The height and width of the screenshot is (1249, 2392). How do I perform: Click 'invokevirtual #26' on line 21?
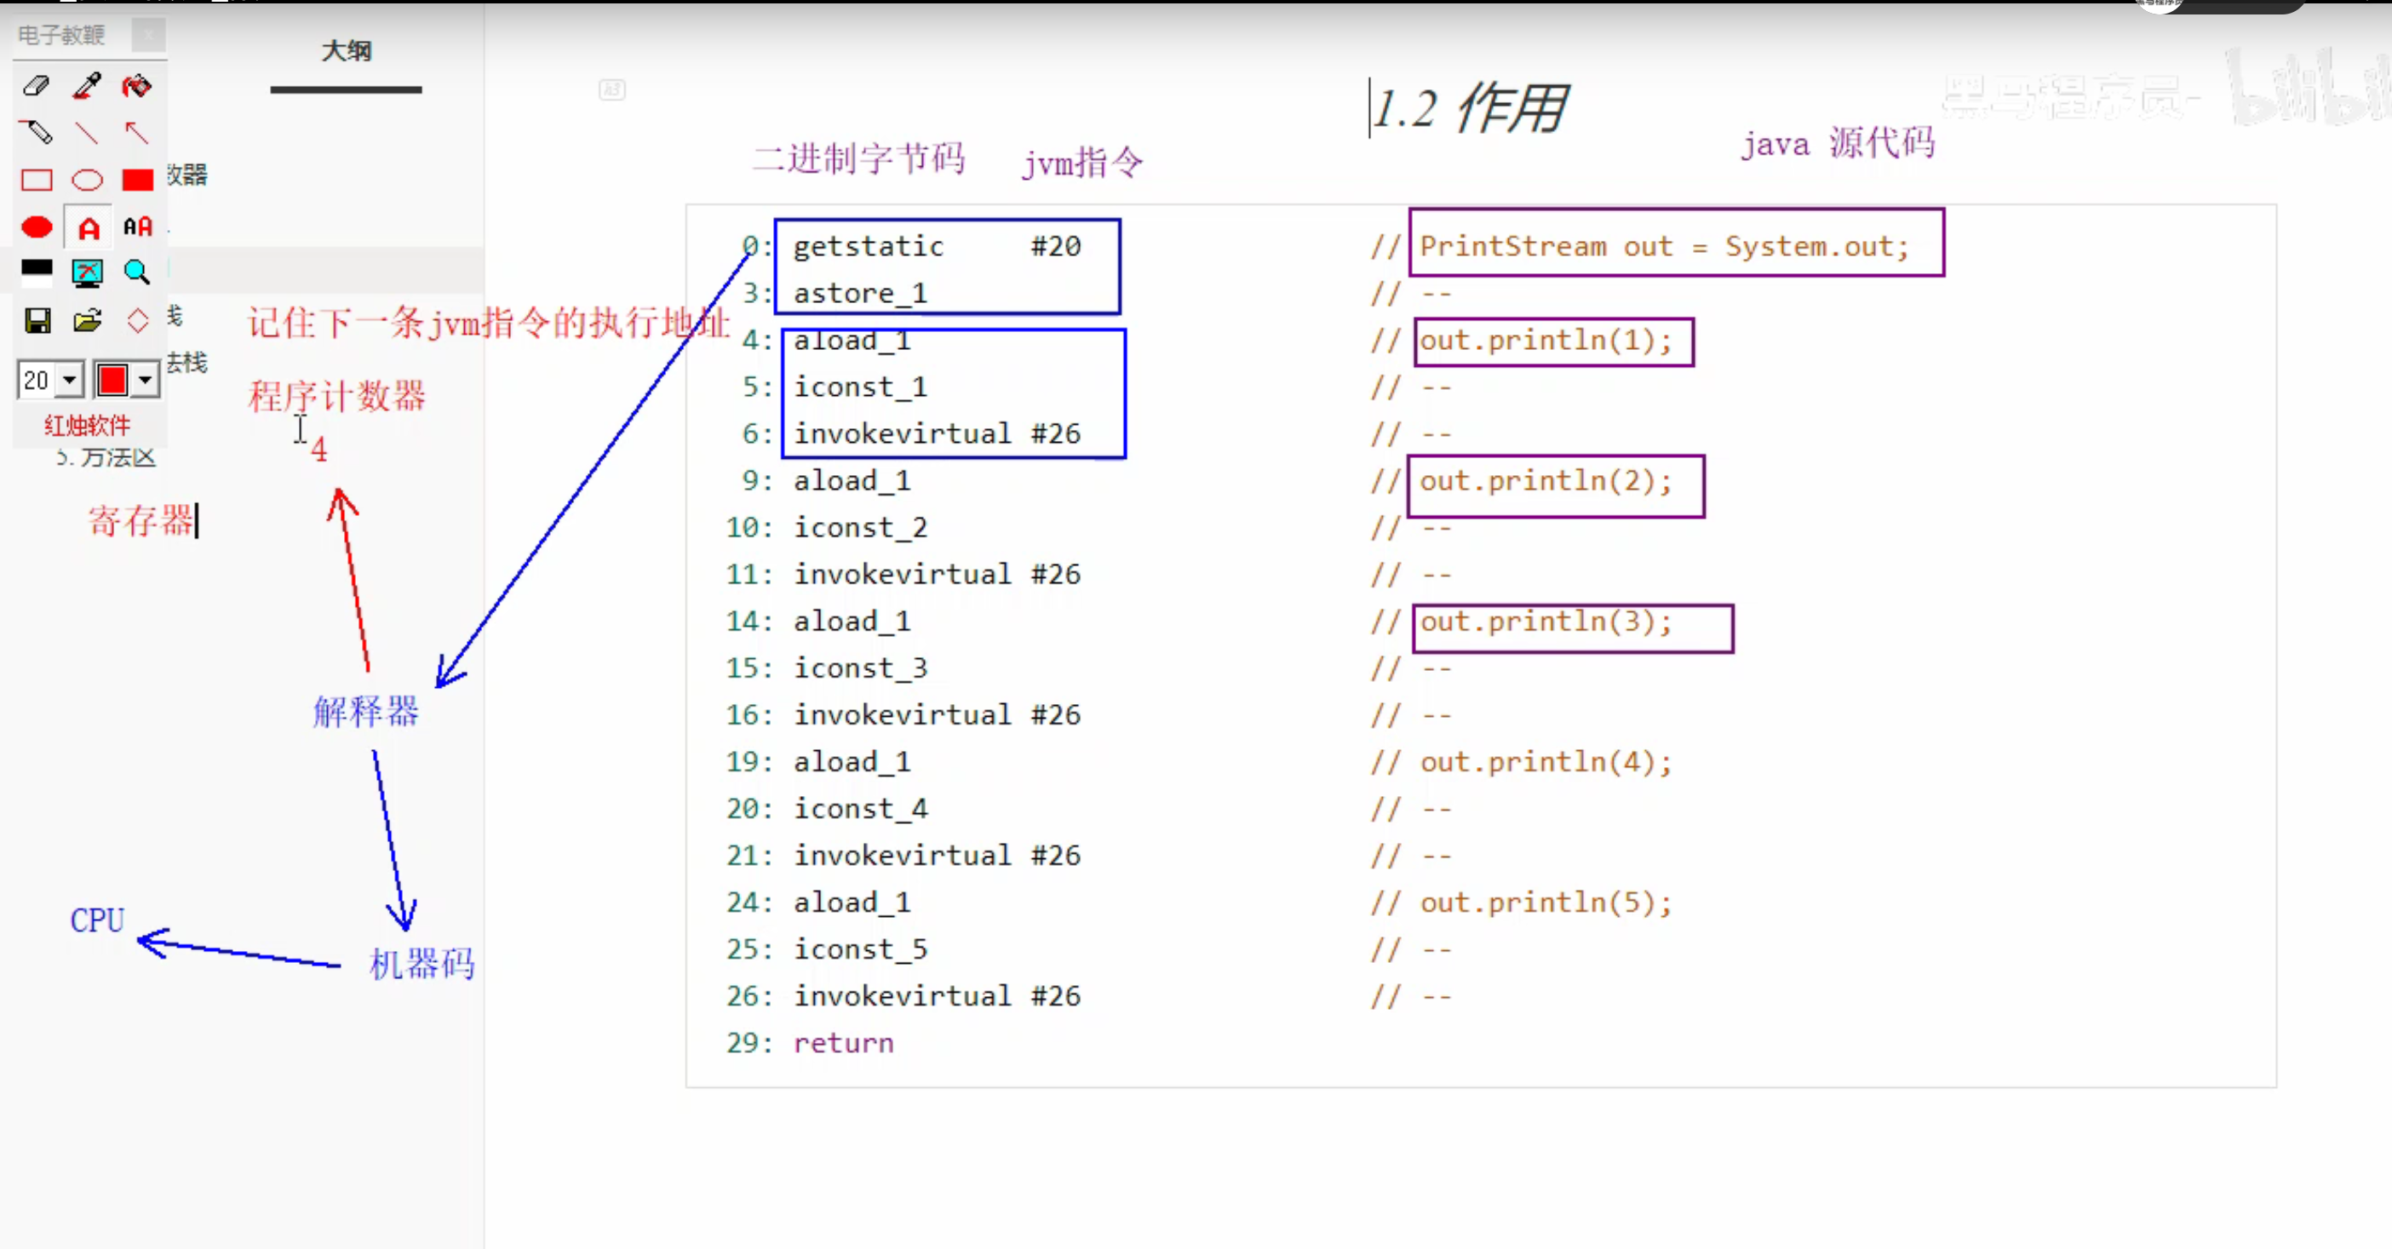point(937,856)
